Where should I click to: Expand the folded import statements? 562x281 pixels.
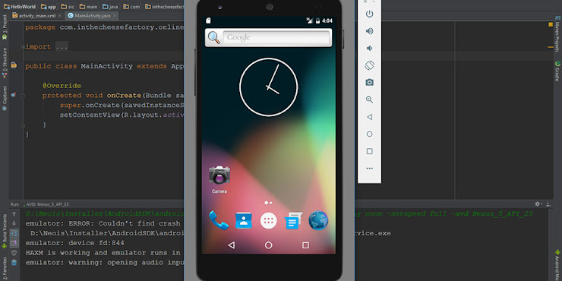23,47
